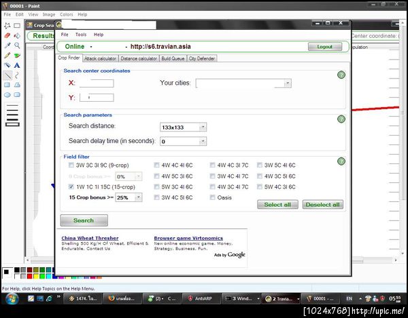Select the Pencil tool in Paint
This screenshot has width=408, height=318.
pyautogui.click(x=7, y=55)
